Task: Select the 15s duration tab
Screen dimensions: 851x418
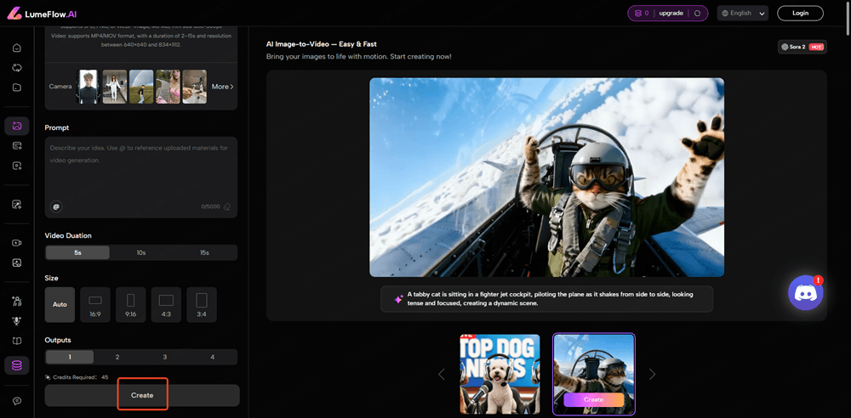Action: coord(205,253)
